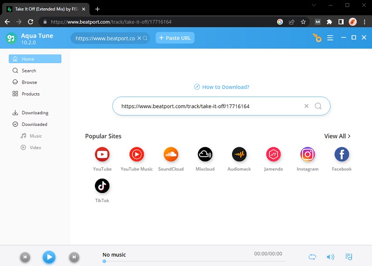Share this page via browser share icon
372x266 pixels.
[x=292, y=22]
